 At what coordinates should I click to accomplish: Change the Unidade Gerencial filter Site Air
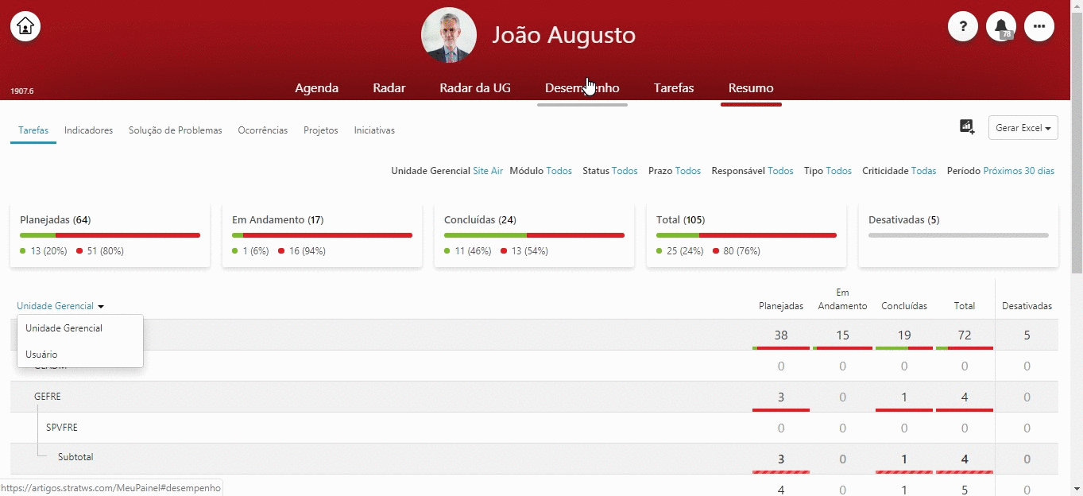[488, 171]
